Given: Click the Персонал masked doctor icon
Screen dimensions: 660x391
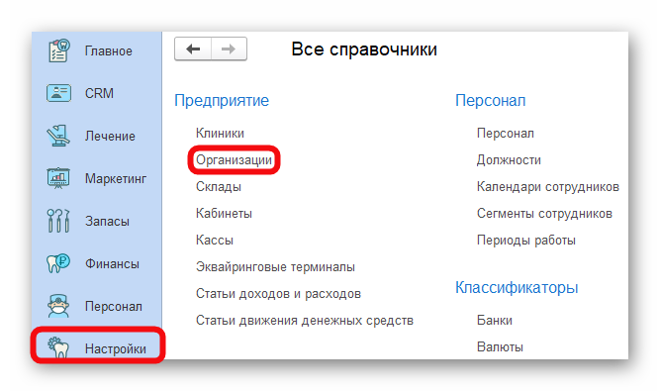Looking at the screenshot, I should tap(58, 306).
